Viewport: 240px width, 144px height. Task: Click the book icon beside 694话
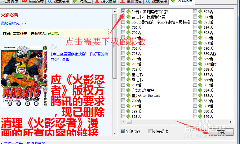click(200, 27)
